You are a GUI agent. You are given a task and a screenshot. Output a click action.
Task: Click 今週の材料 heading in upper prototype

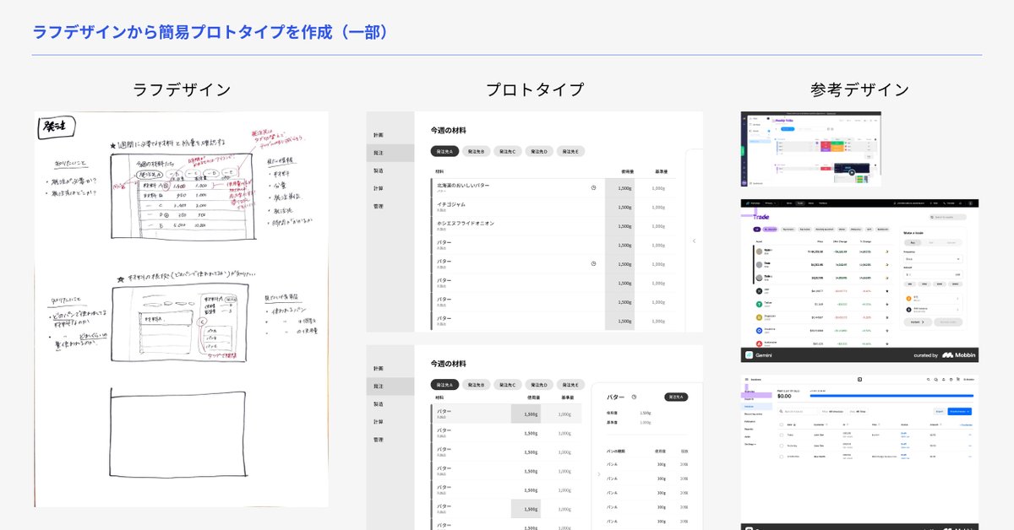click(x=448, y=130)
